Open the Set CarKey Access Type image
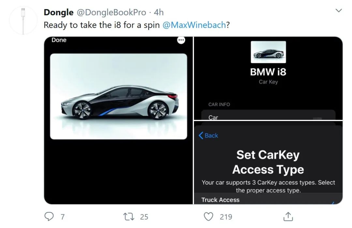This screenshot has height=228, width=352. [x=268, y=163]
